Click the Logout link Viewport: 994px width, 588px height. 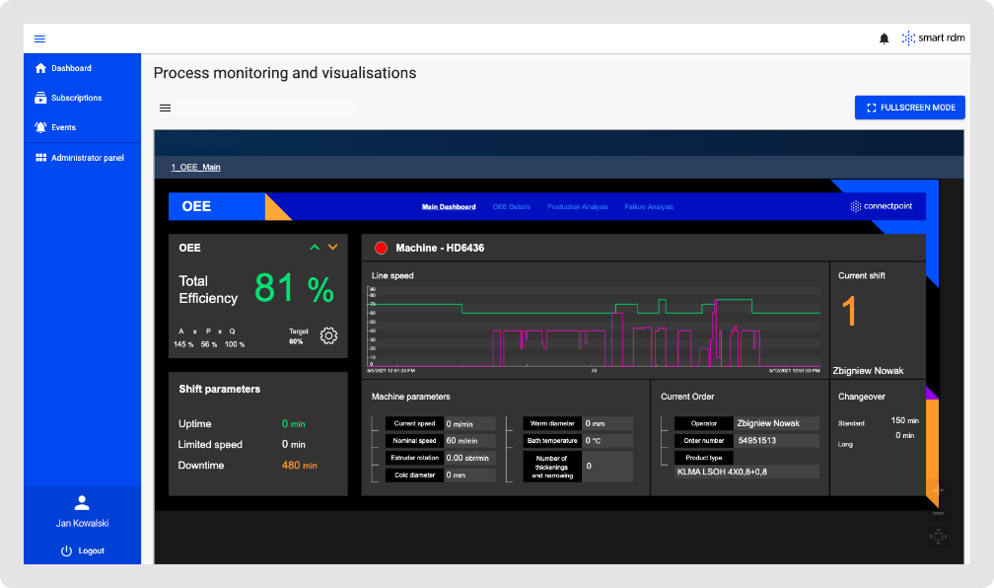[x=92, y=551]
